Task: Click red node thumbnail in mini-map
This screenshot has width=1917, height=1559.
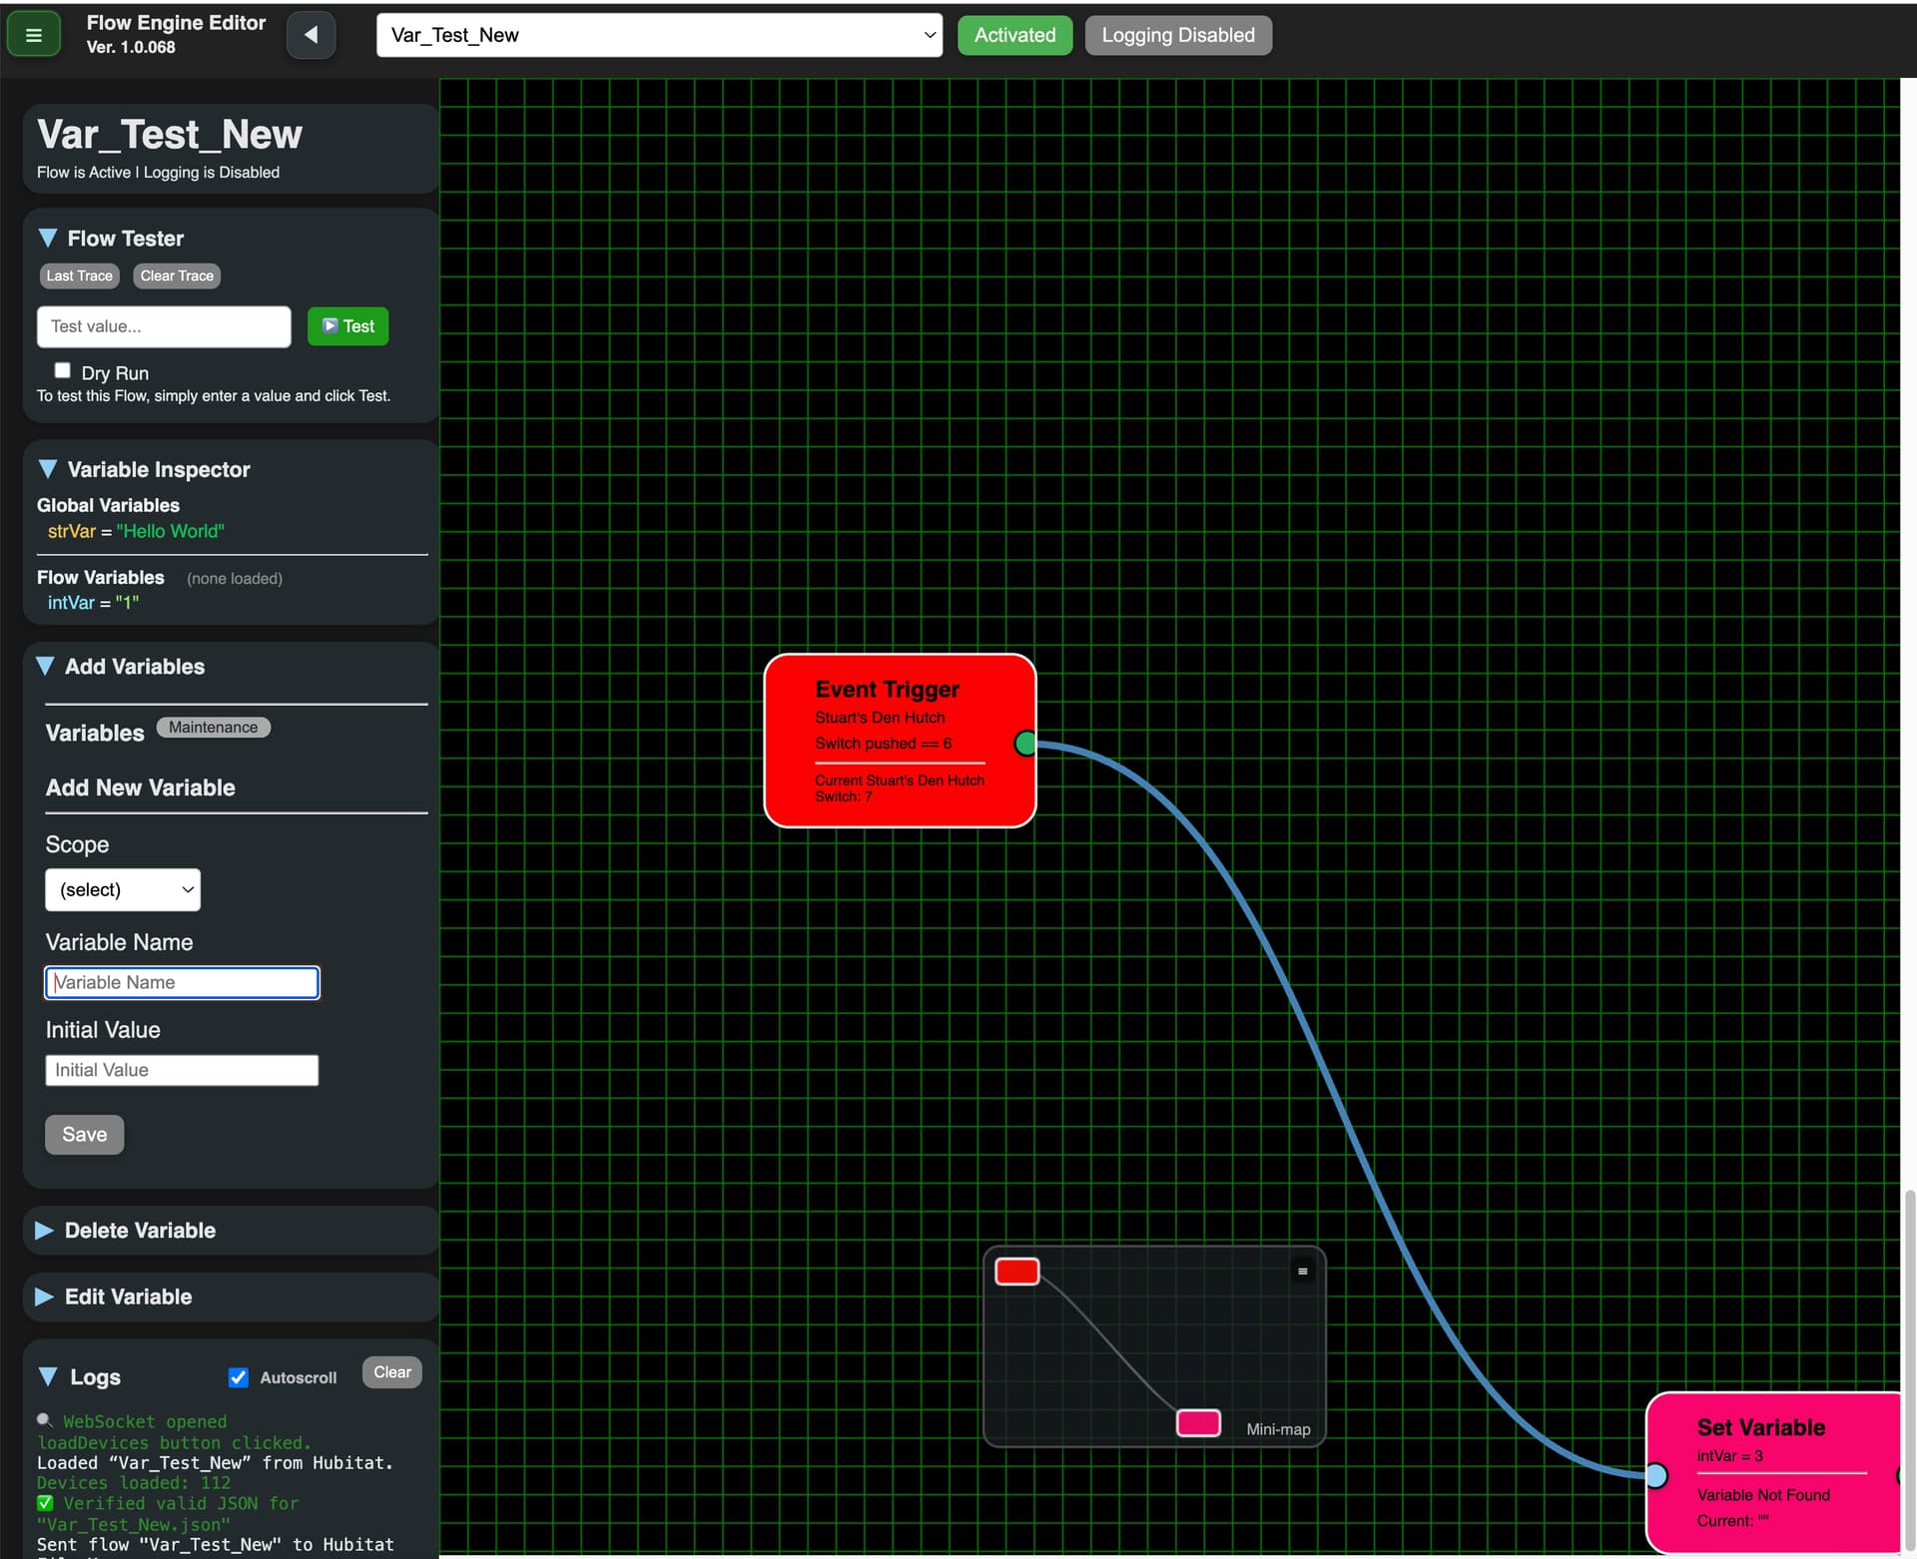Action: click(1016, 1271)
